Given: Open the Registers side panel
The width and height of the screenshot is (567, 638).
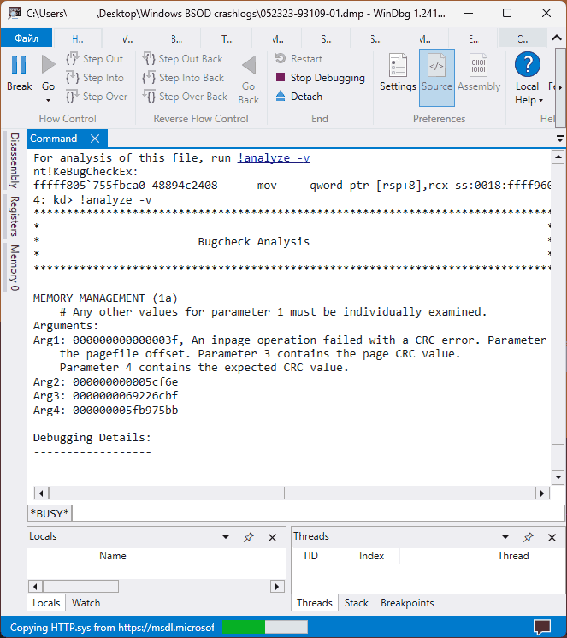Looking at the screenshot, I should click(x=15, y=216).
